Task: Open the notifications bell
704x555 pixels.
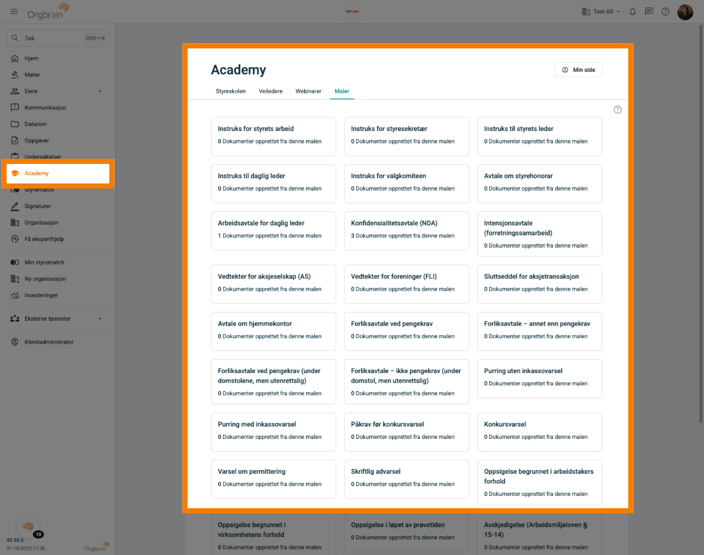Action: tap(633, 11)
